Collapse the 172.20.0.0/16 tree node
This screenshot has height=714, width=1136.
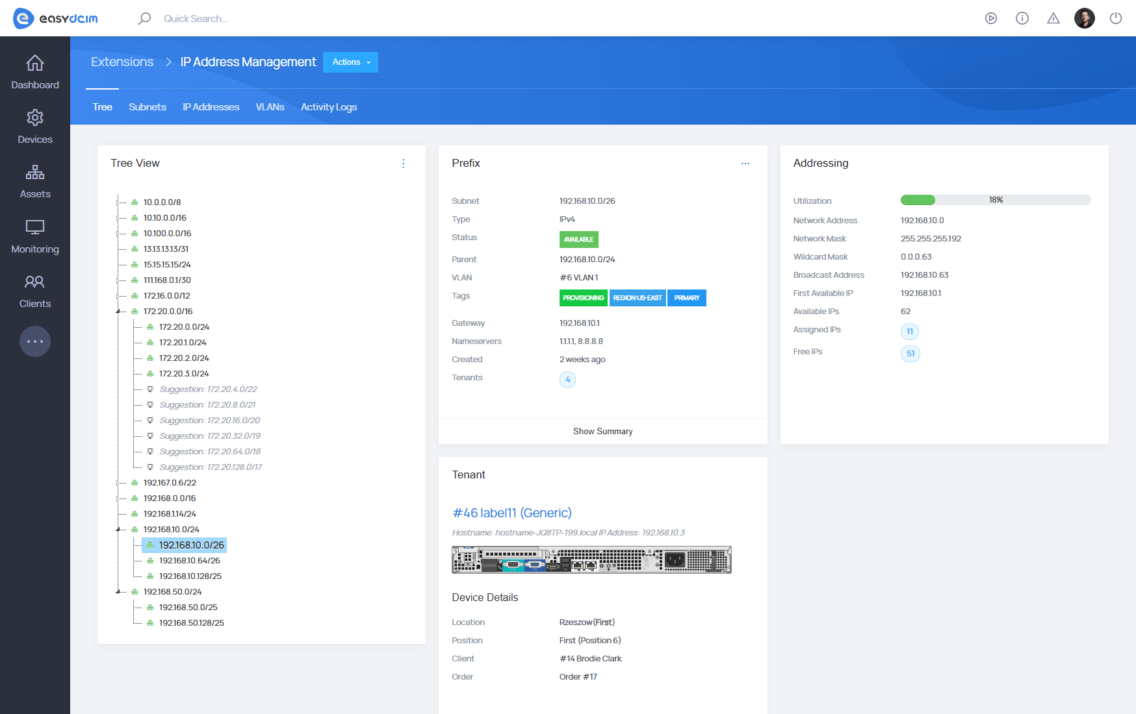pyautogui.click(x=118, y=312)
